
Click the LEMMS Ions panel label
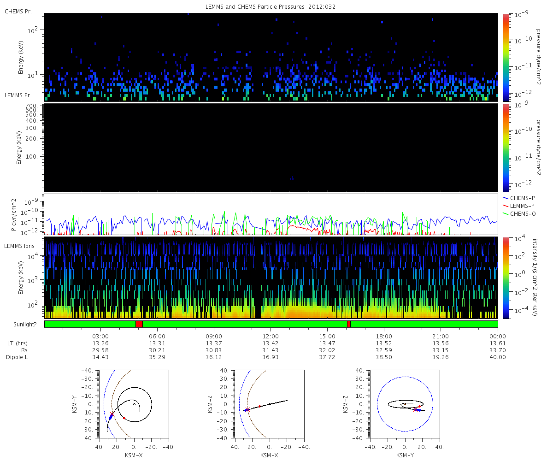coord(19,246)
